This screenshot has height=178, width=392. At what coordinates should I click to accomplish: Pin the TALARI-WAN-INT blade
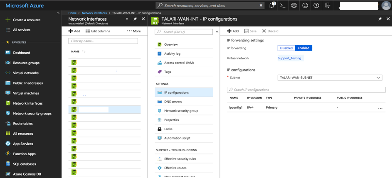(380, 19)
